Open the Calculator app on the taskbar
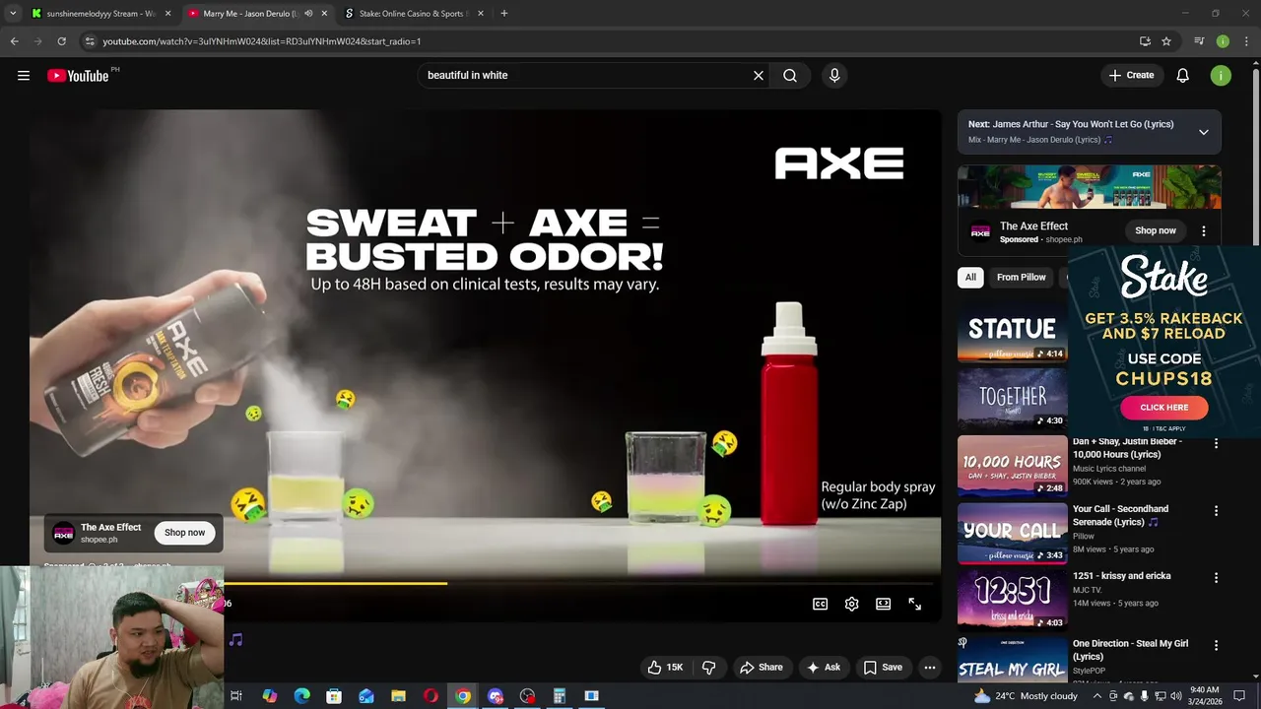The width and height of the screenshot is (1261, 709). coord(559,696)
